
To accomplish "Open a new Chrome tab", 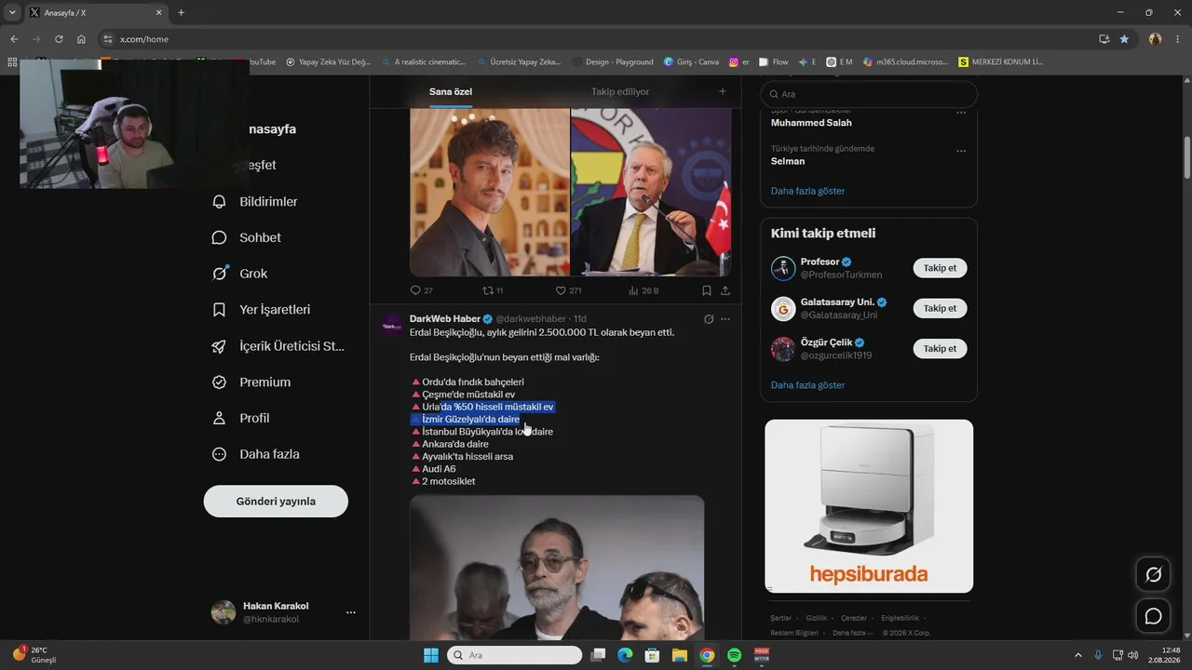I will (x=181, y=12).
